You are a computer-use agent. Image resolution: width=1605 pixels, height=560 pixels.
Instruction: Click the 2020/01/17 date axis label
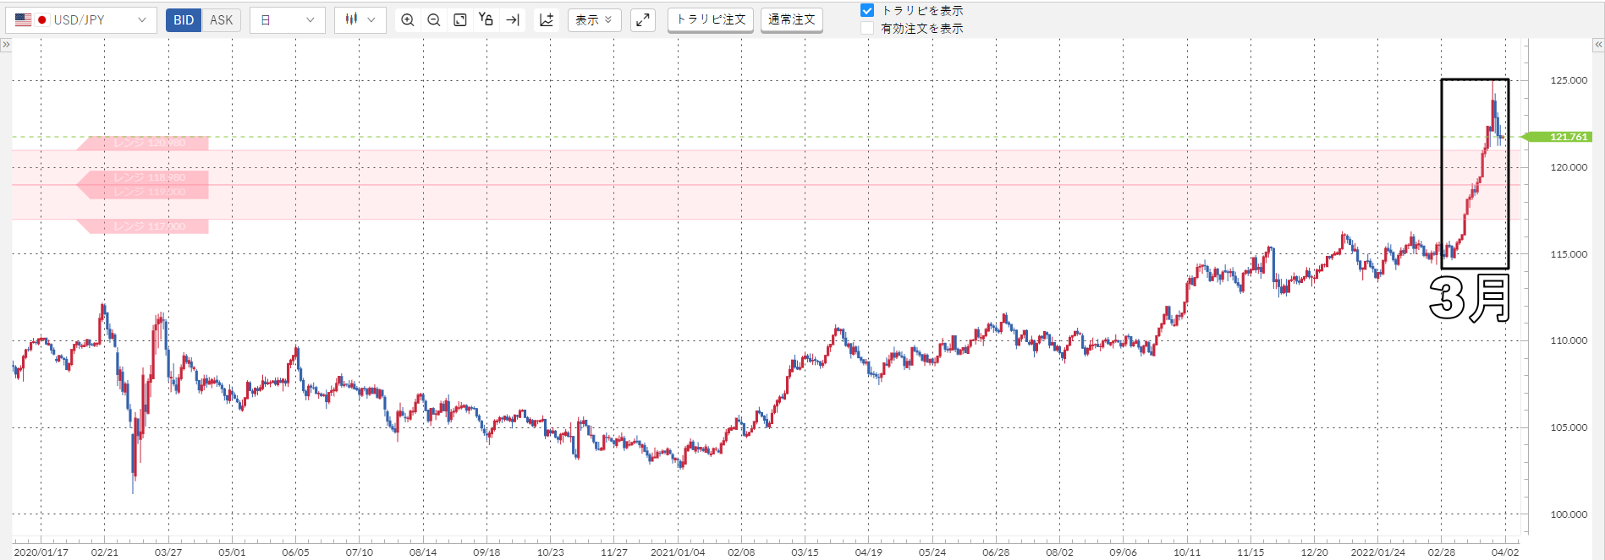pos(41,552)
